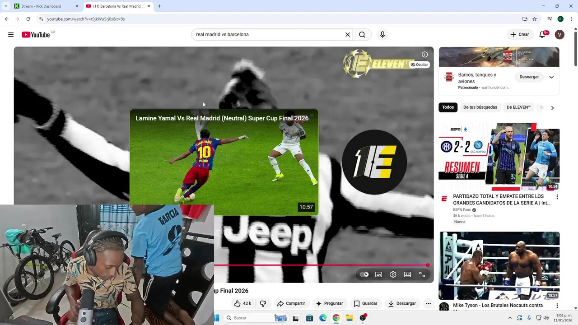
Task: Toggle Guardar to save the video
Action: pyautogui.click(x=365, y=304)
